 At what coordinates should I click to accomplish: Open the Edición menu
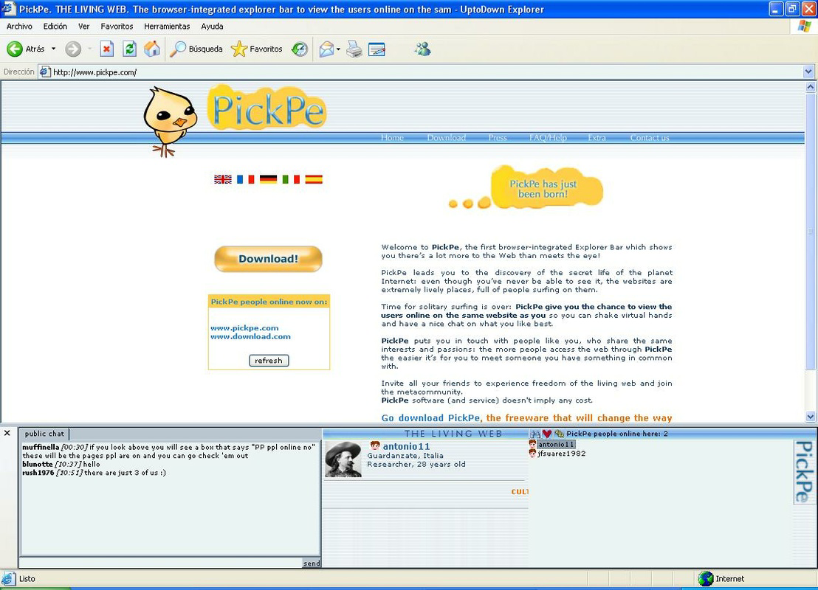[55, 26]
